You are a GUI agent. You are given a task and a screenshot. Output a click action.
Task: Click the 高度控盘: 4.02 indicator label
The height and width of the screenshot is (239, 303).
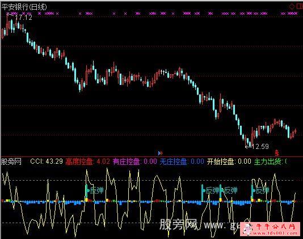[88, 161]
